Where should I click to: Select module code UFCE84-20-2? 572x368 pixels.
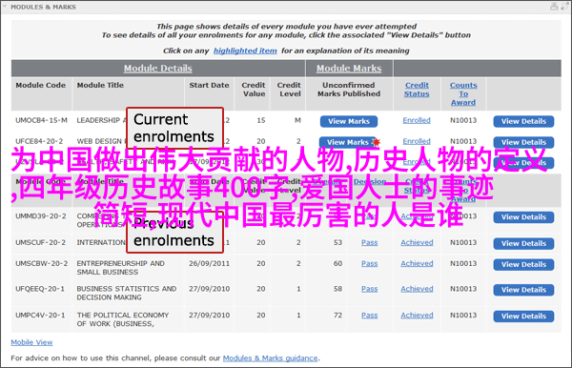click(x=39, y=141)
